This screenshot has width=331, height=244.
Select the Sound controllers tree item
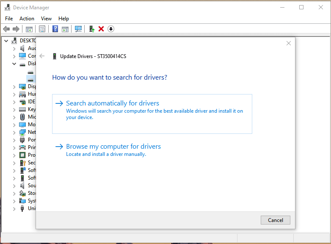32,186
